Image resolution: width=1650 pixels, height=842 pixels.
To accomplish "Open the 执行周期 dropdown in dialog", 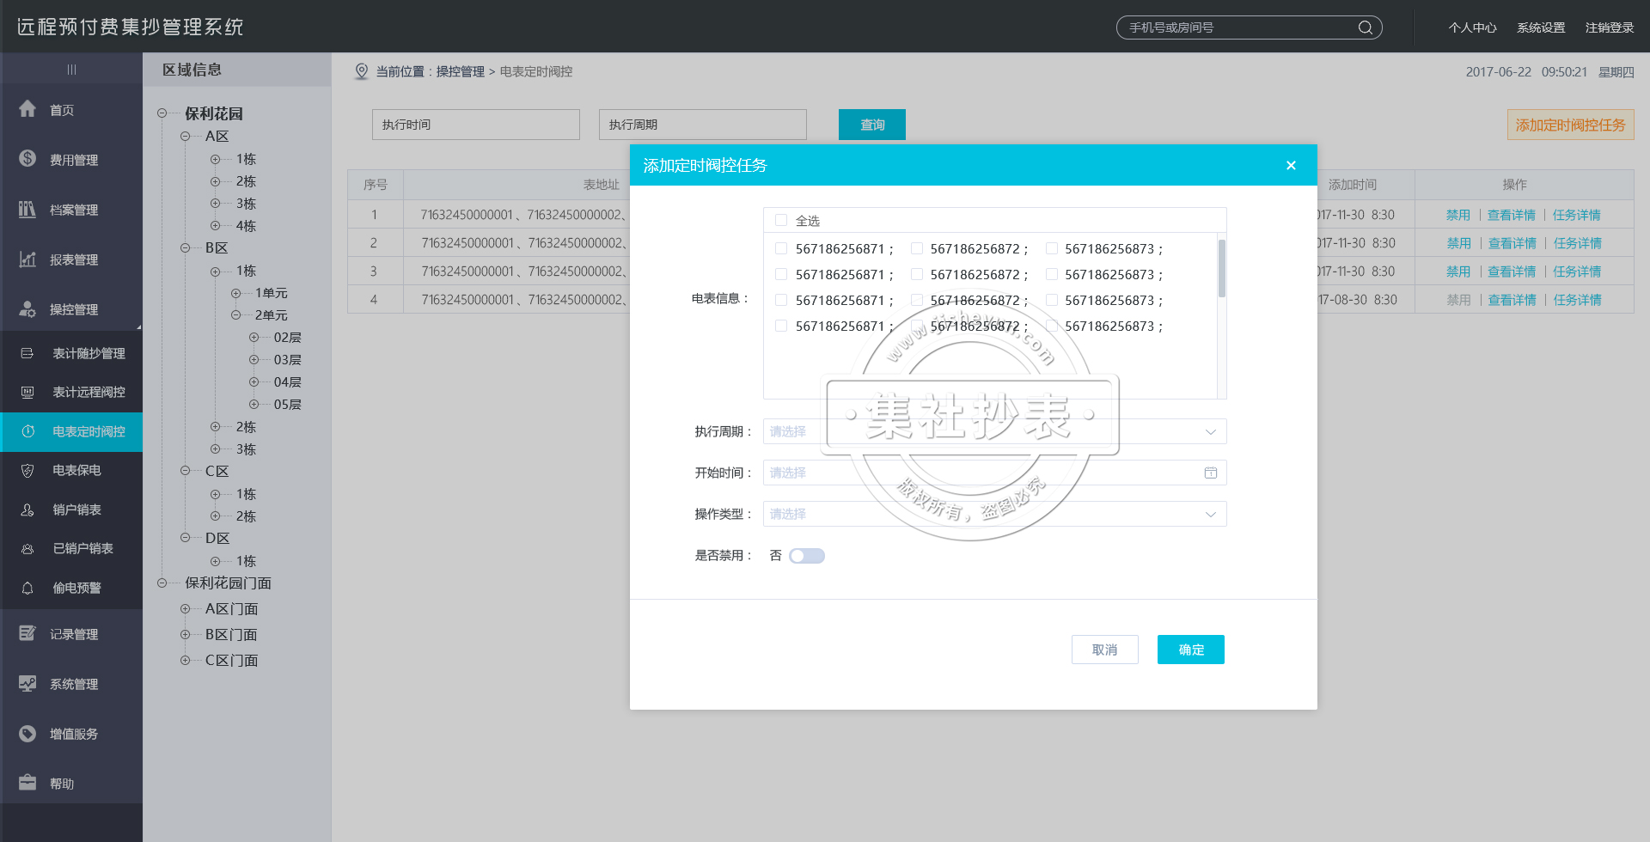I will pyautogui.click(x=993, y=431).
